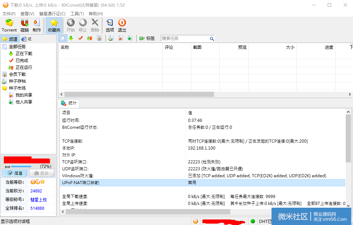The width and height of the screenshot is (353, 225).
Task: Sort by 进度 column header
Action: click(x=316, y=47)
